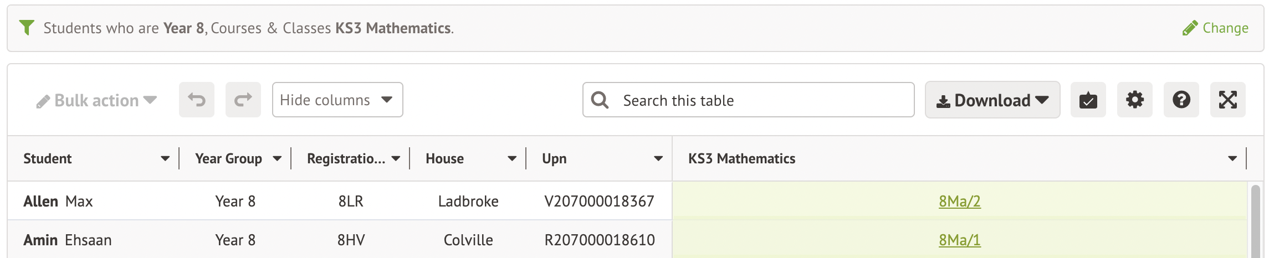Open KS3 Mathematics column menu arrow
Viewport: 1269px width, 258px height.
point(1232,159)
